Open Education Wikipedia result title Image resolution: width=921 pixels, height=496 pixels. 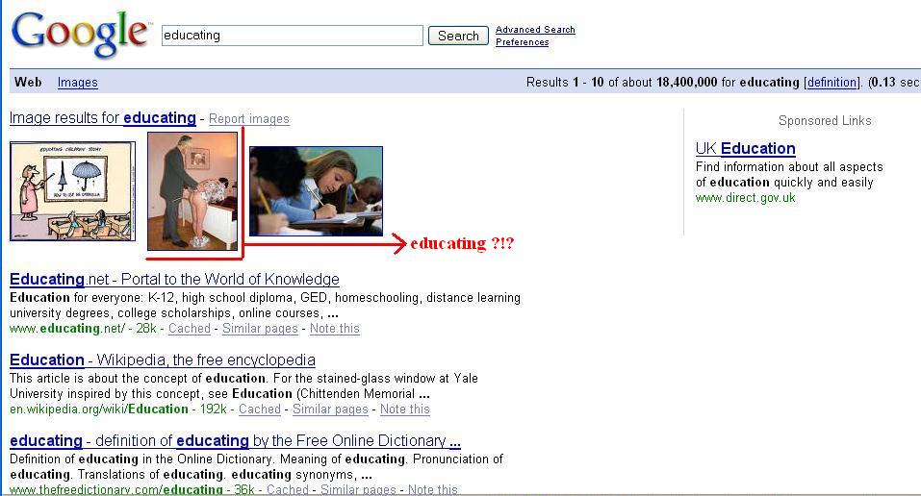[x=163, y=360]
